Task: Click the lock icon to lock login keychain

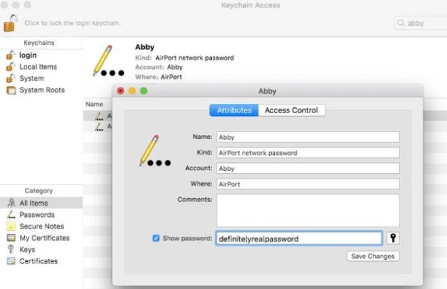Action: (x=10, y=23)
